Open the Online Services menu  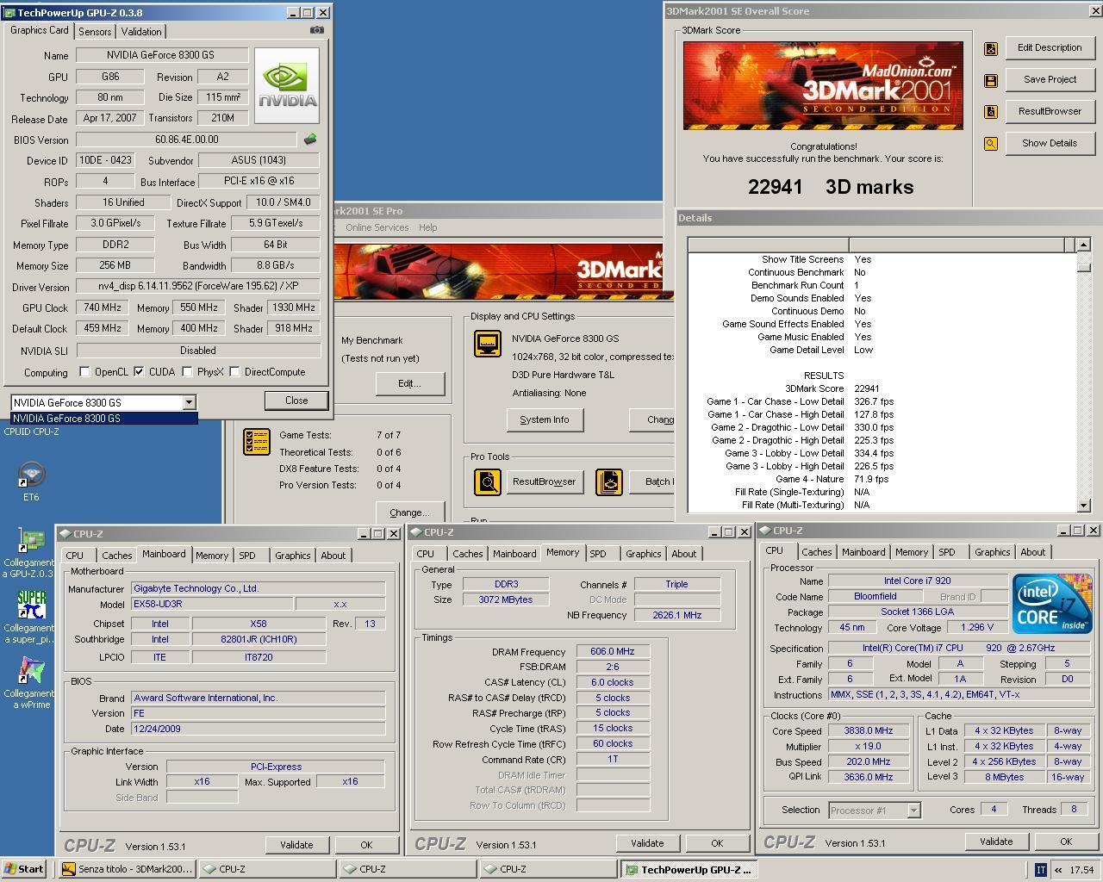pos(377,227)
